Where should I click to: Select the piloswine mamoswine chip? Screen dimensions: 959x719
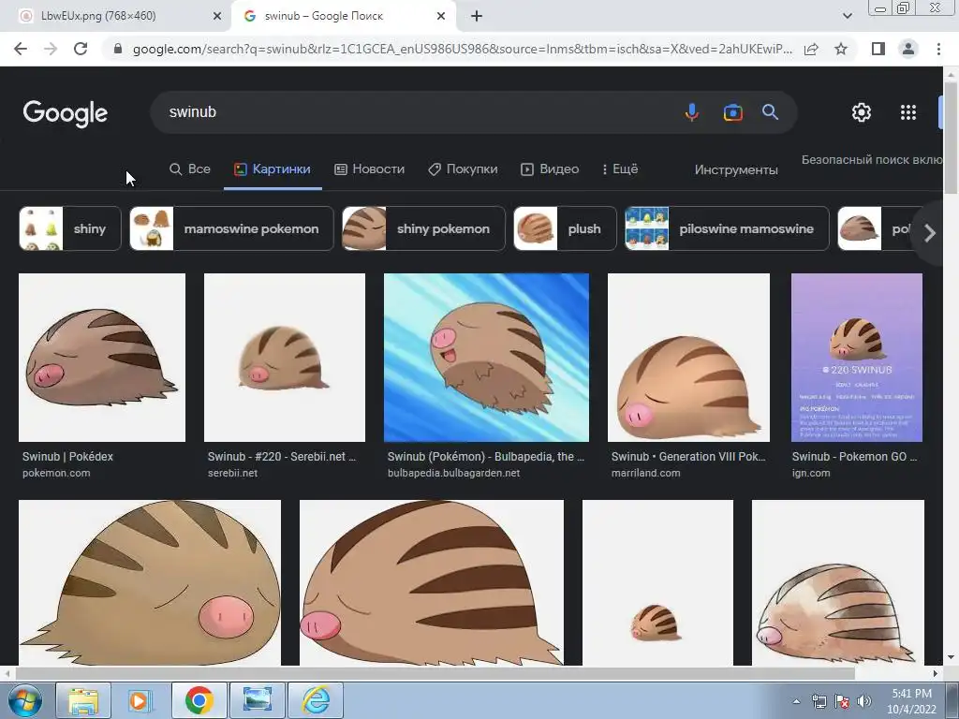coord(727,228)
